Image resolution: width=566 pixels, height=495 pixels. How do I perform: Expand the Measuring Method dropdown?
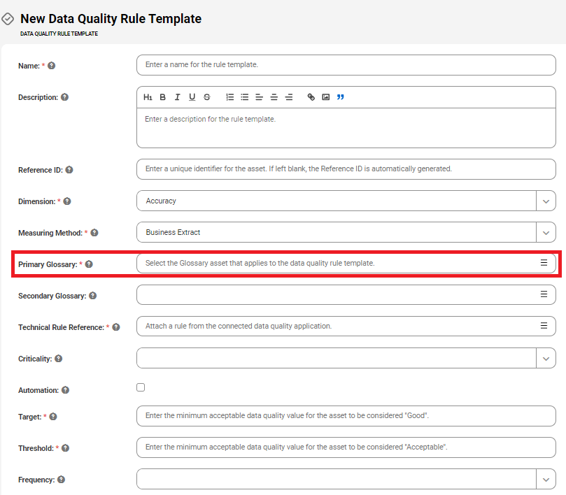point(546,232)
